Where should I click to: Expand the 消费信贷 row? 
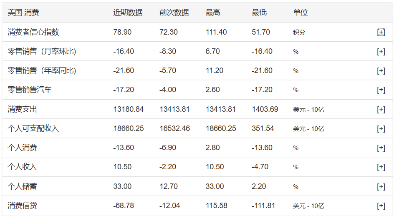click(381, 206)
